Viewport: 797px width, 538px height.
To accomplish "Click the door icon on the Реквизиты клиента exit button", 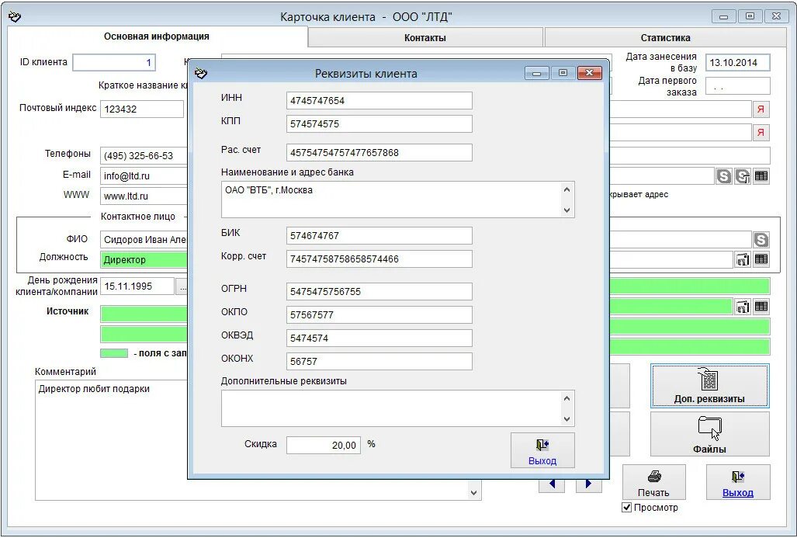I will click(542, 446).
